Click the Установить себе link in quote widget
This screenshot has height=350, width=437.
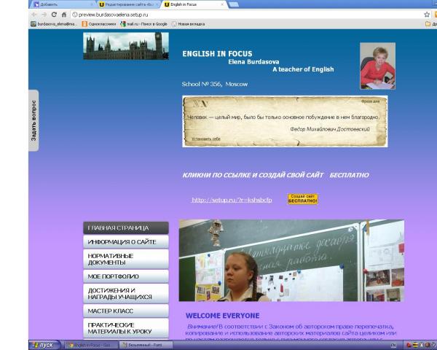pos(206,139)
